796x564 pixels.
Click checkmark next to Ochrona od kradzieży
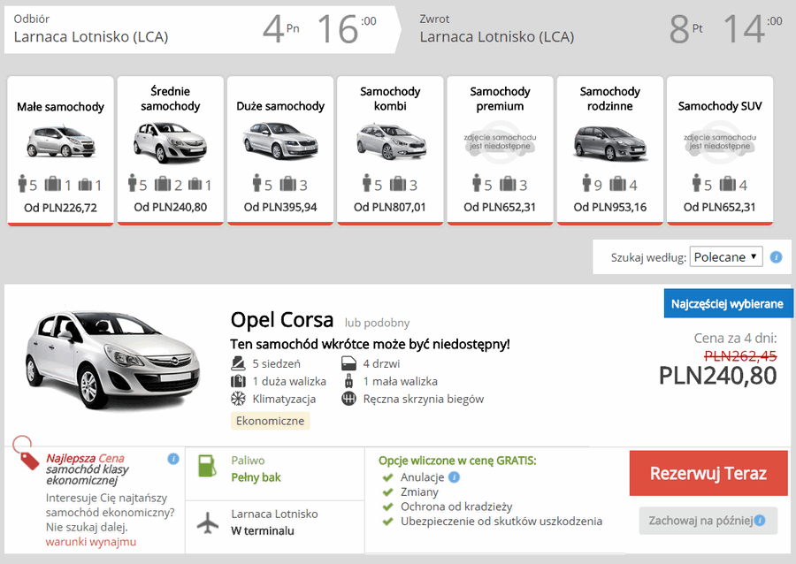click(x=388, y=507)
